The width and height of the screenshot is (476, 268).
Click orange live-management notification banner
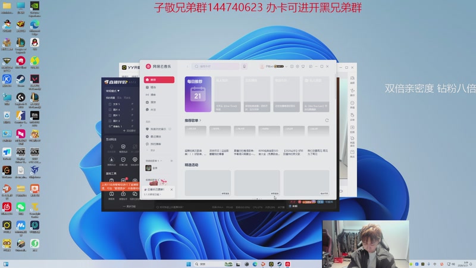click(x=120, y=186)
